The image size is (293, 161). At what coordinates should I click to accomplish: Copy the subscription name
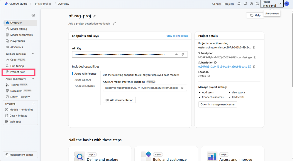(255, 57)
